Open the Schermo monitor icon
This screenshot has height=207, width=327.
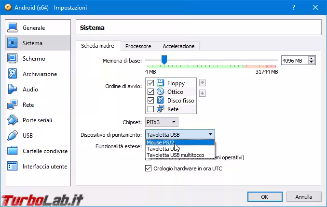point(13,59)
